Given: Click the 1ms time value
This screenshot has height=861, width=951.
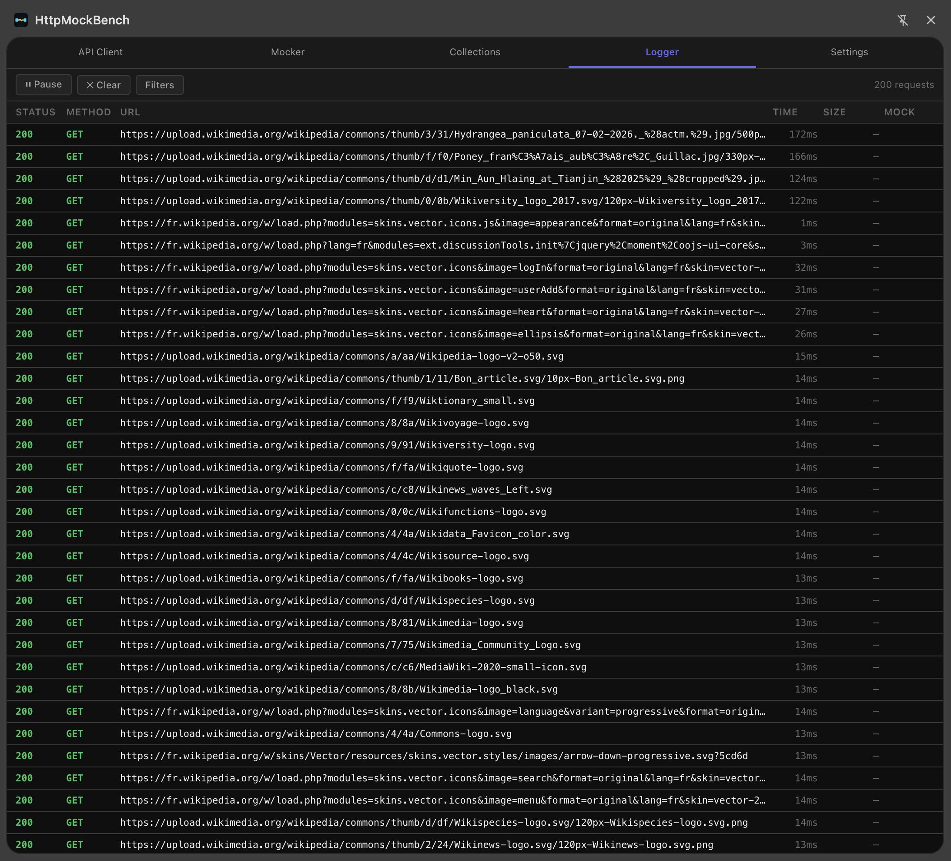Looking at the screenshot, I should click(x=809, y=223).
